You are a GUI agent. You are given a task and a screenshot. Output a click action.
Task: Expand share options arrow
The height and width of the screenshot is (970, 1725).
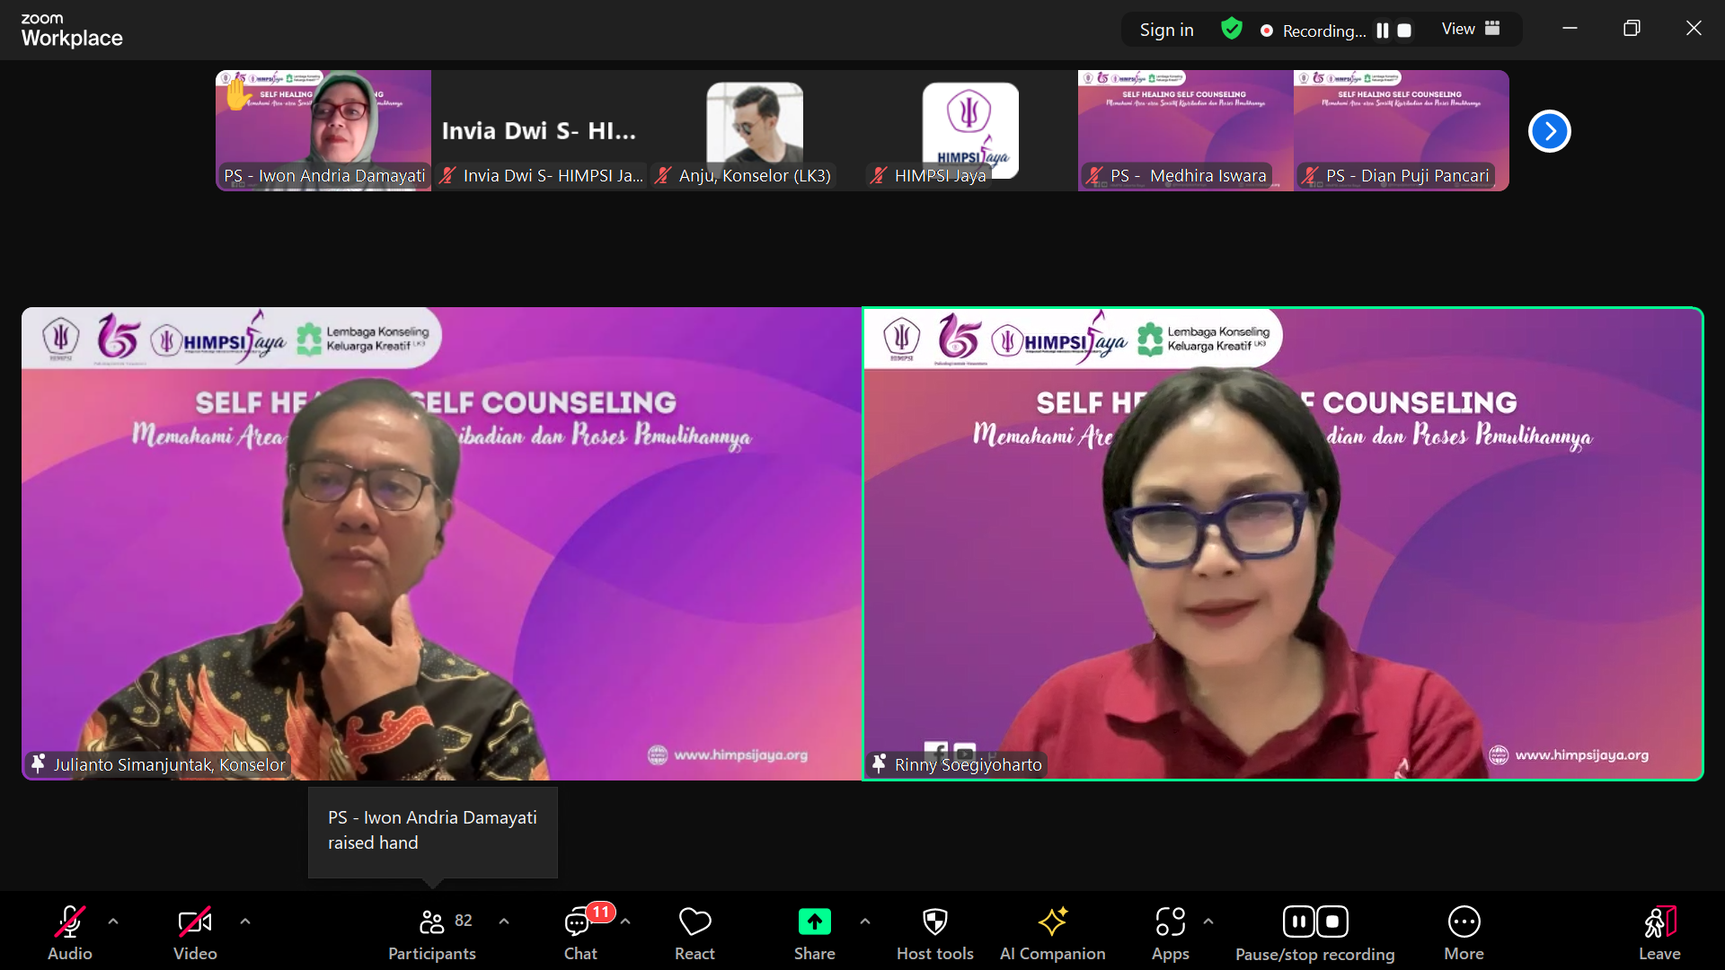pyautogui.click(x=865, y=921)
